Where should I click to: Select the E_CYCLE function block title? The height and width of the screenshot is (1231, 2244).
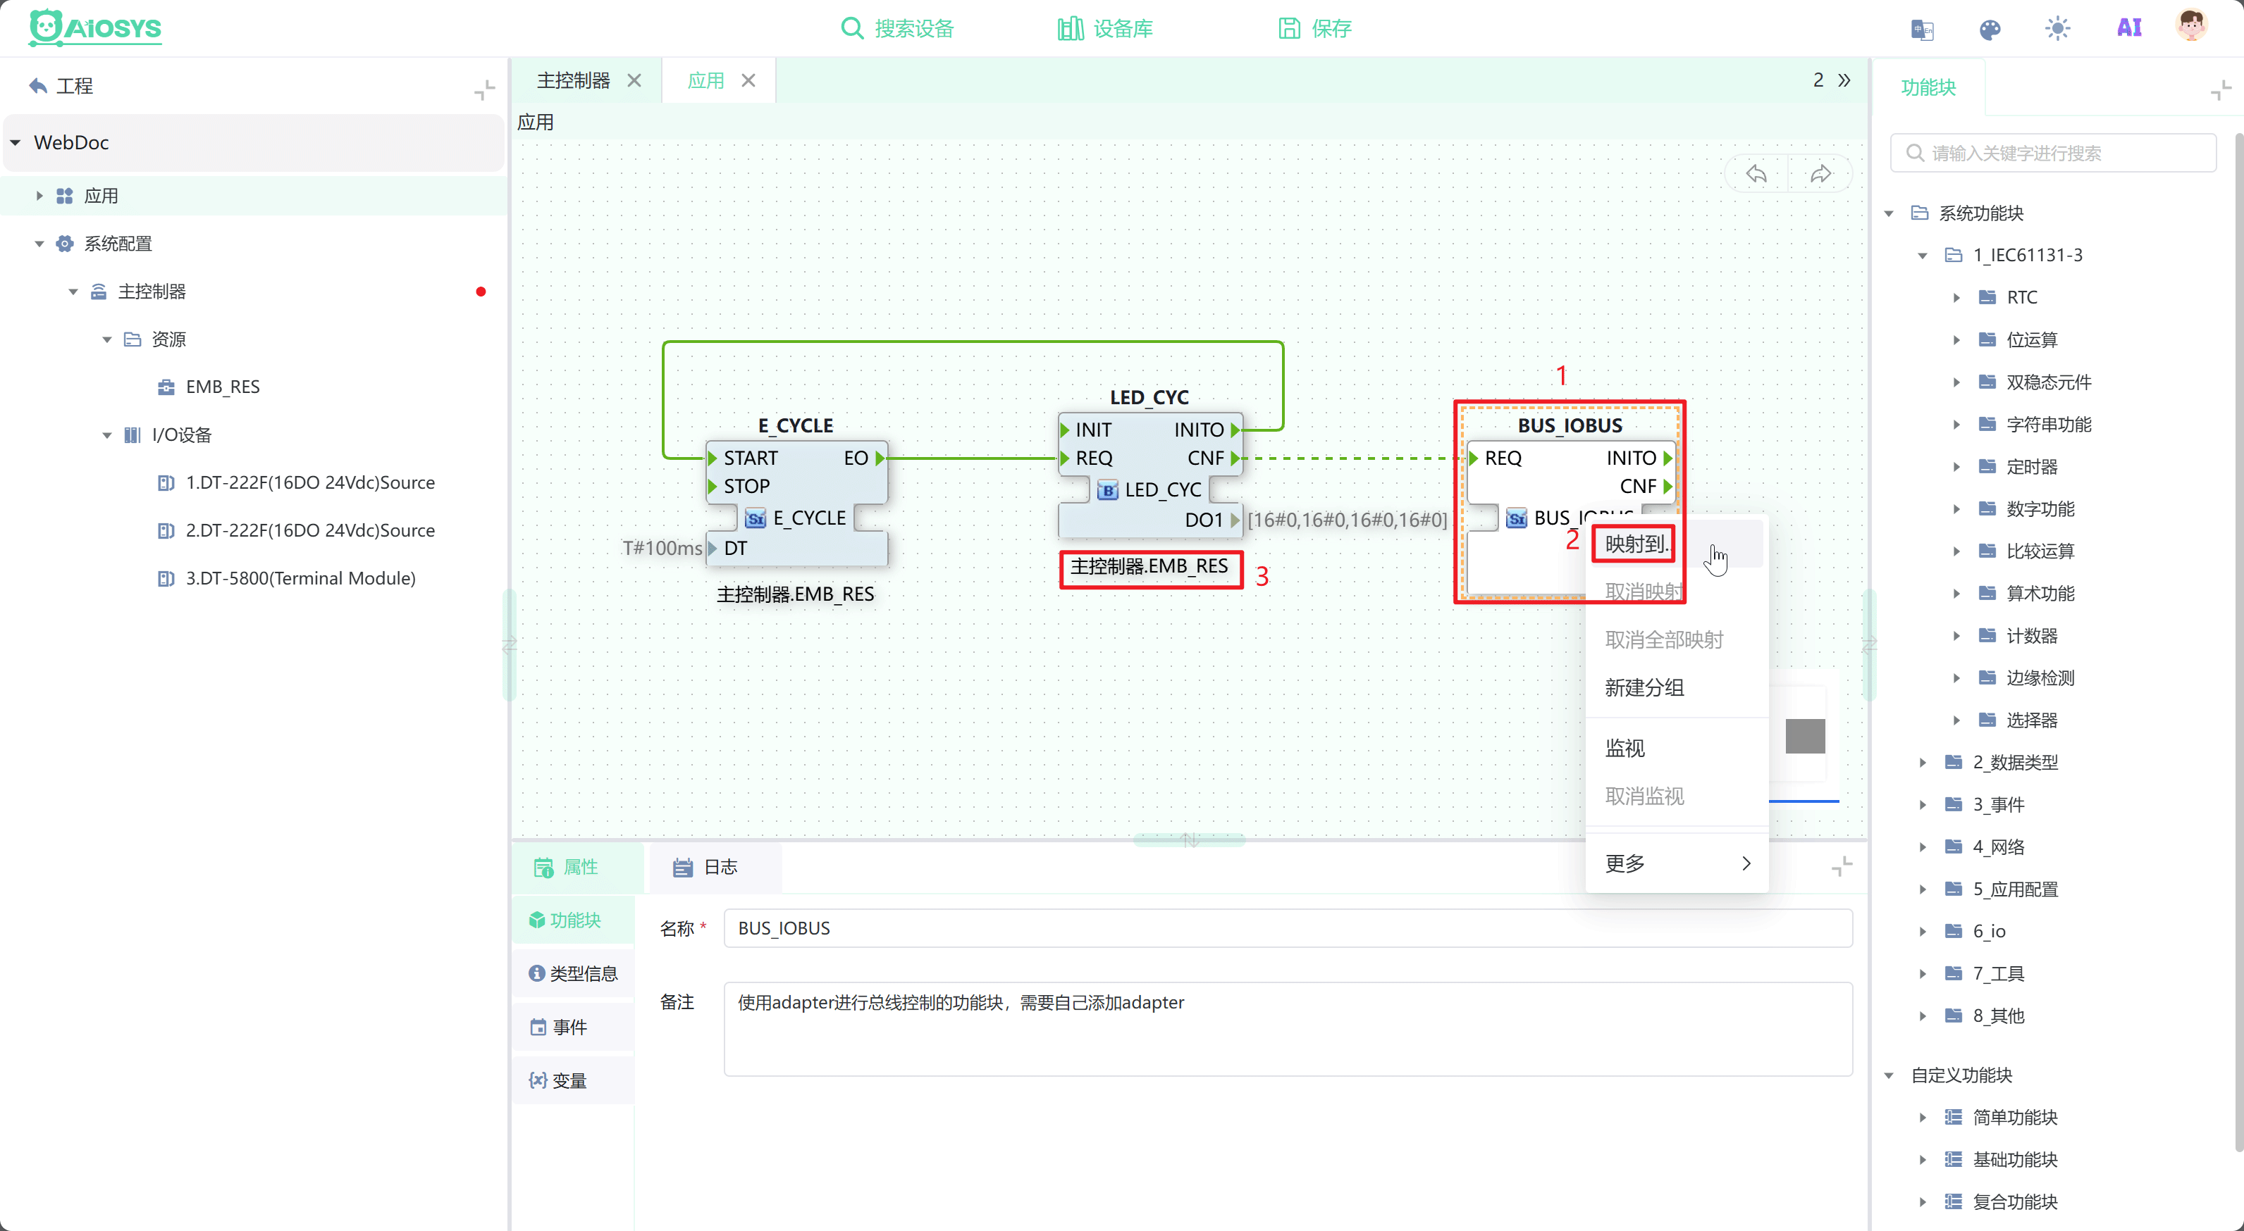(x=795, y=425)
